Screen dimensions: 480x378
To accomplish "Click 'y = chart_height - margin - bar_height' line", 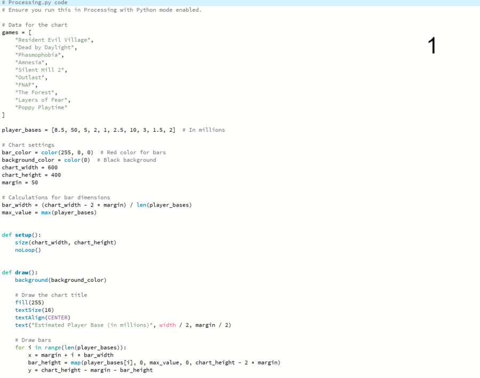I will click(90, 371).
